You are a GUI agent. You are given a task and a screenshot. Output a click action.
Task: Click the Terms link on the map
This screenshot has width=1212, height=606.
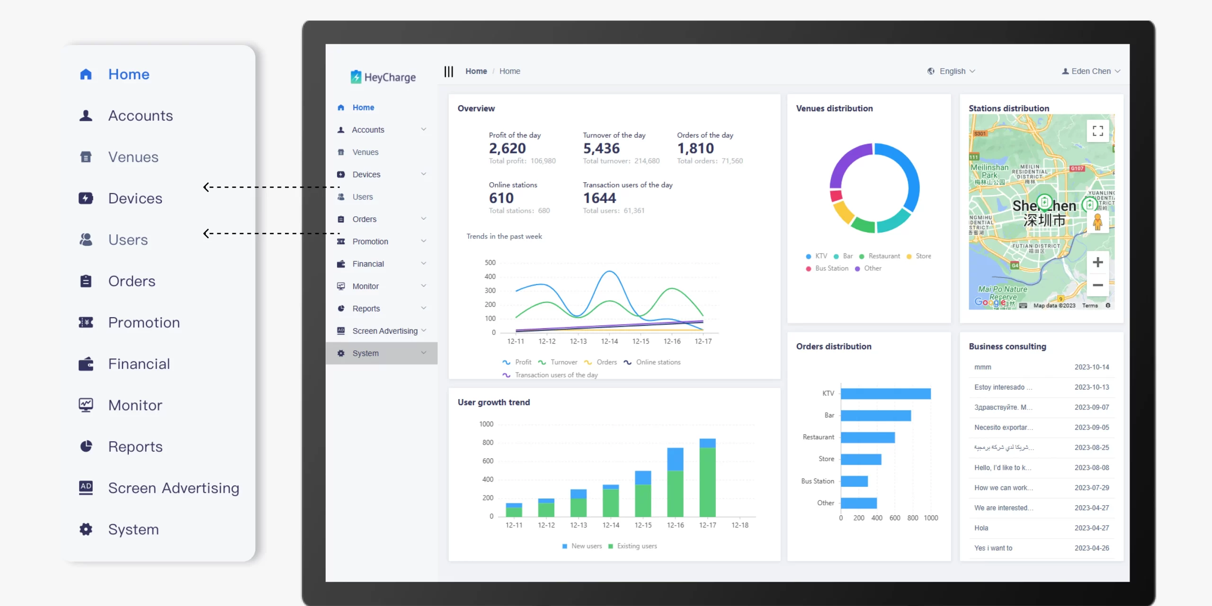1090,306
